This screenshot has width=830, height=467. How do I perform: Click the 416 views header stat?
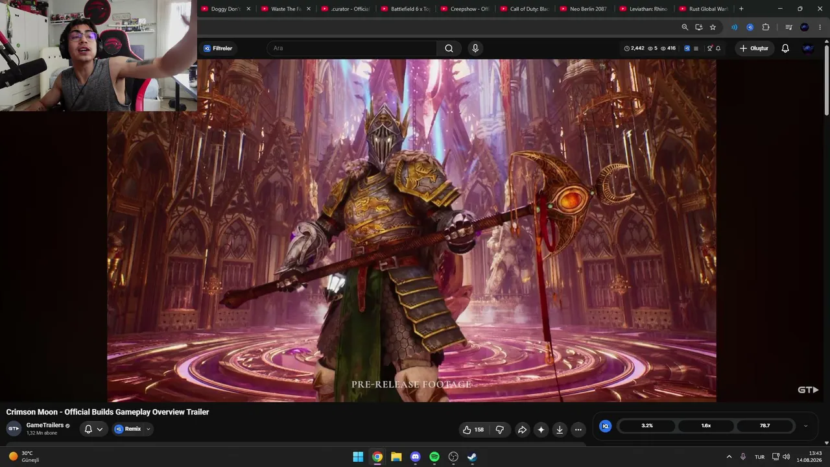tap(668, 49)
